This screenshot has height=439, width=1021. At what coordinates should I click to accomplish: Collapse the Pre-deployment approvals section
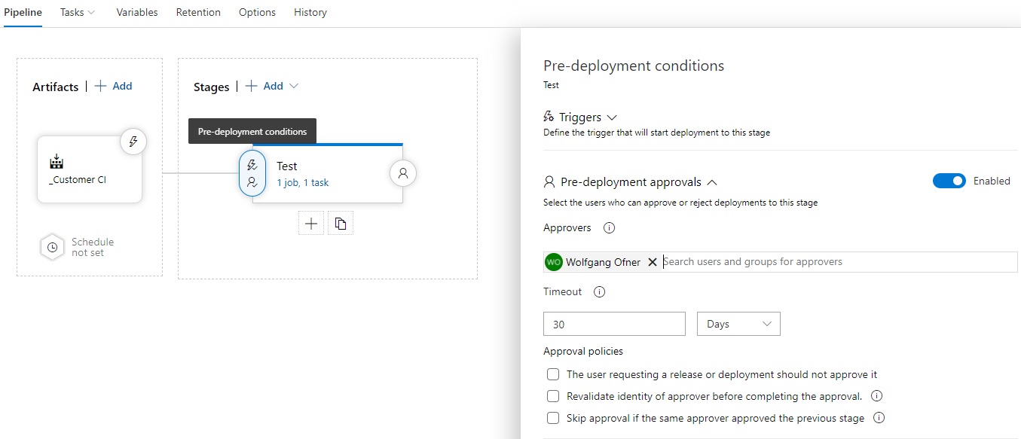point(712,181)
